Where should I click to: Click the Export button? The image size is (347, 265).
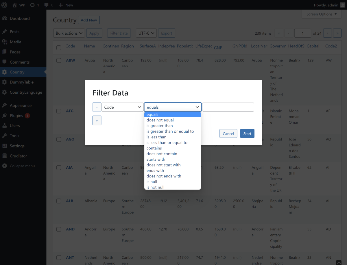click(x=167, y=33)
